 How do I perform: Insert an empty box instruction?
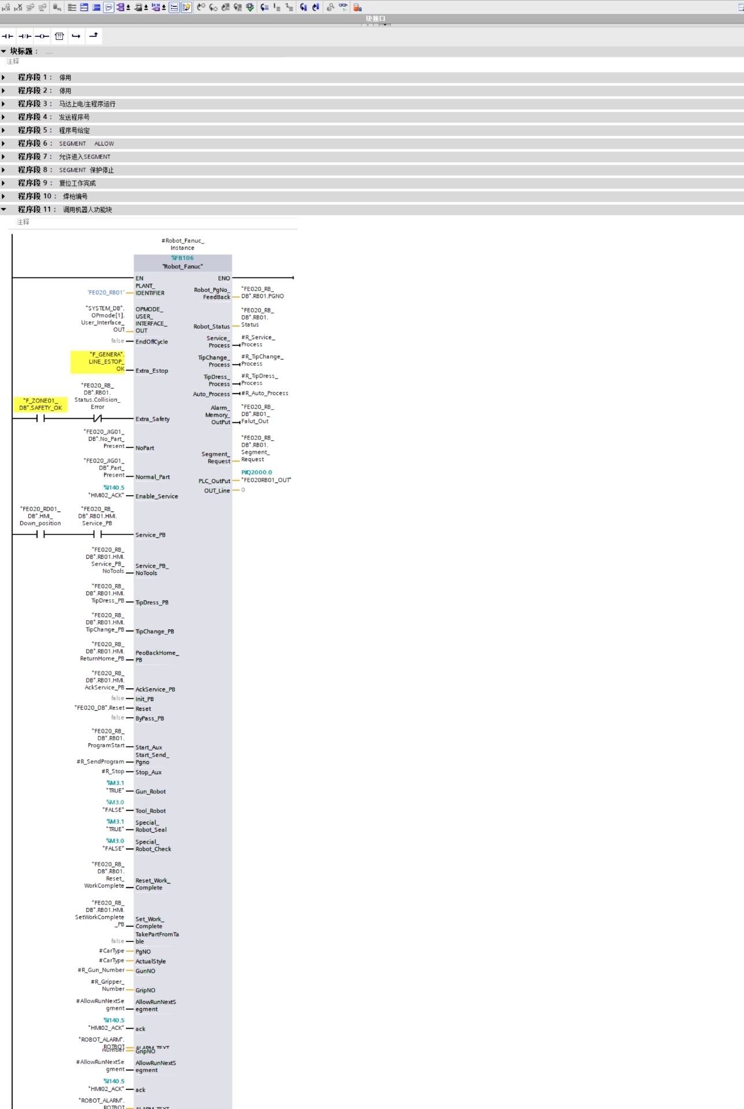point(59,36)
